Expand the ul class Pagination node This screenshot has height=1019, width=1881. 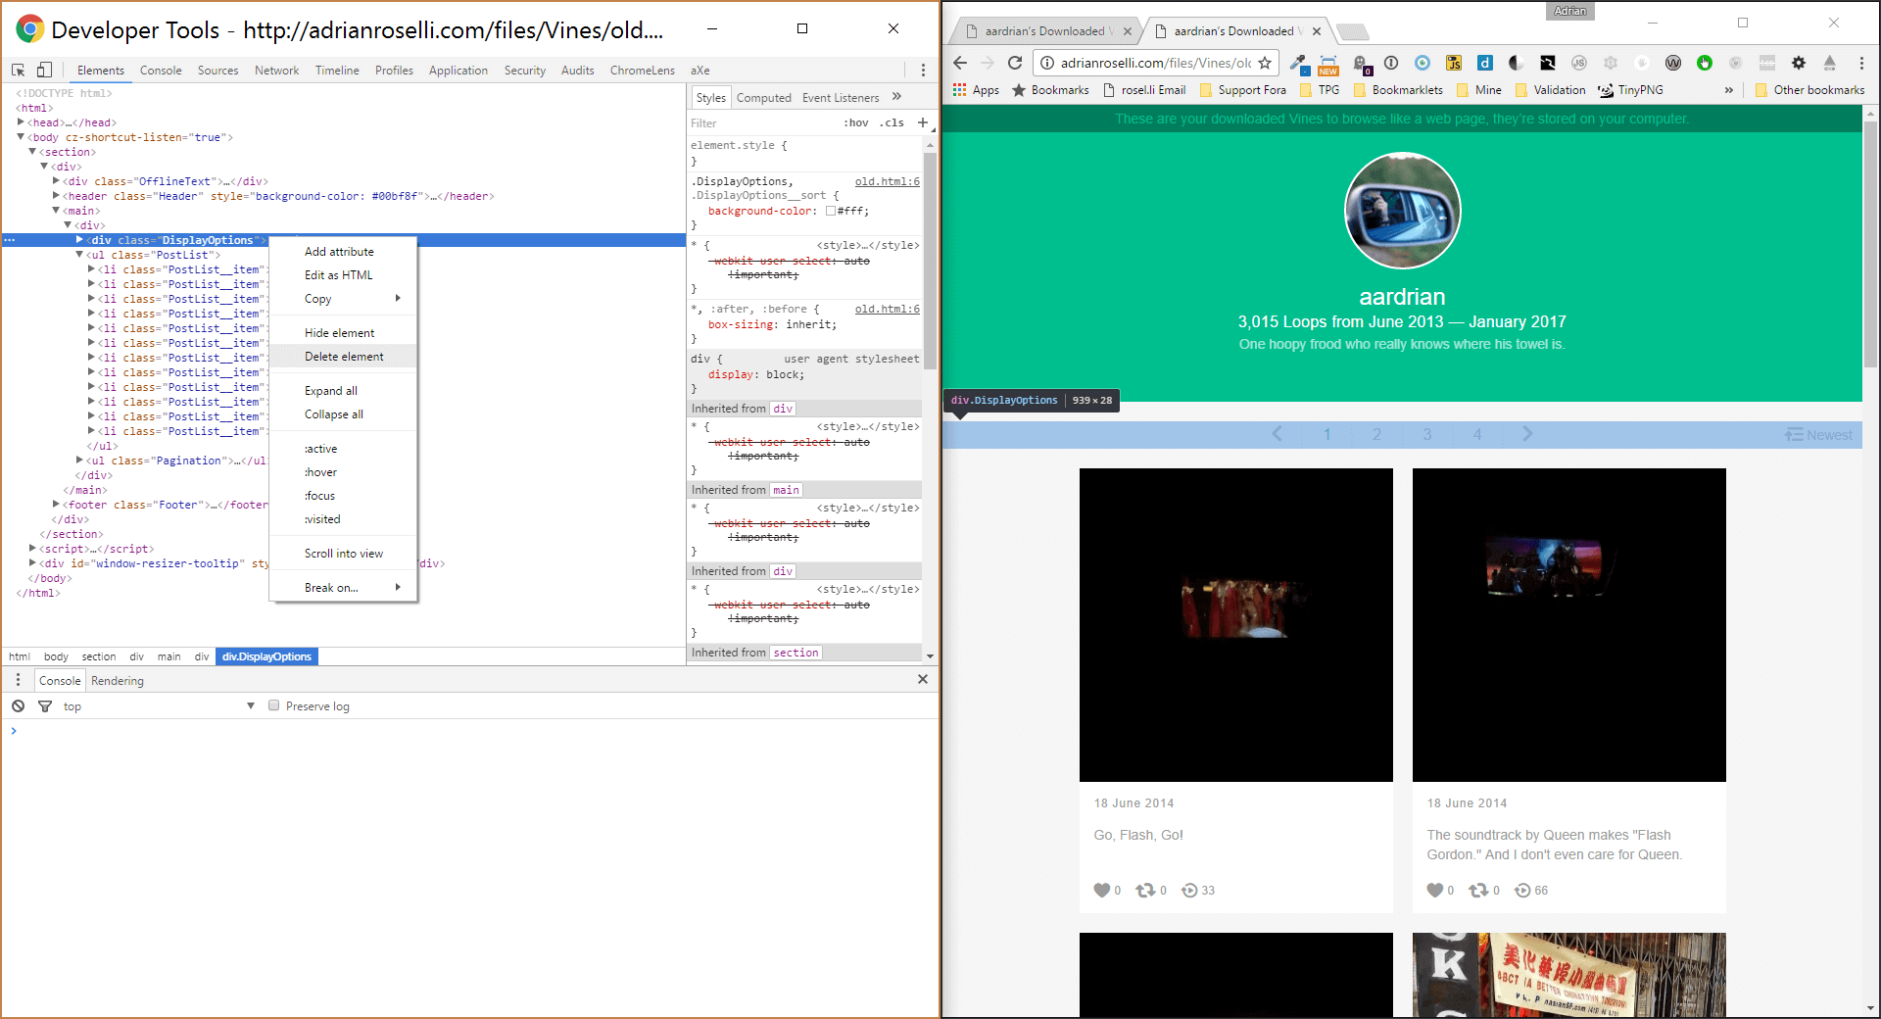click(x=79, y=461)
